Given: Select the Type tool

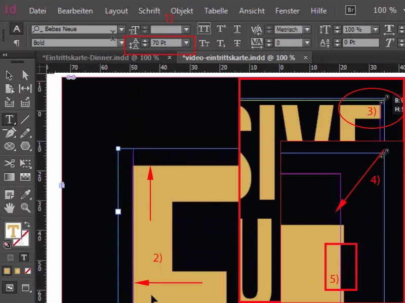Looking at the screenshot, I should (10, 119).
